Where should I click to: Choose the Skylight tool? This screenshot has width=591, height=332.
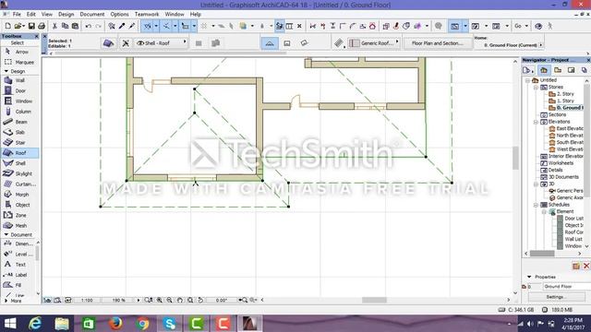pos(18,173)
